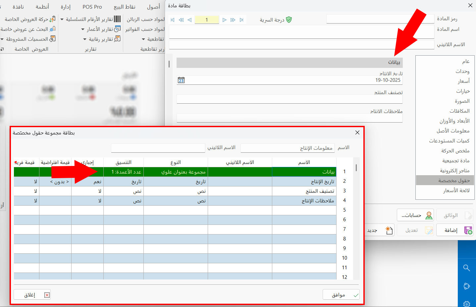Click the موافق button in the dialog
Viewport: 476px width, 307px height.
tap(341, 294)
